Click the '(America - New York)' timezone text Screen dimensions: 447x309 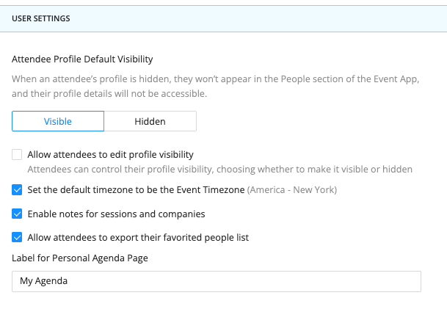(292, 190)
